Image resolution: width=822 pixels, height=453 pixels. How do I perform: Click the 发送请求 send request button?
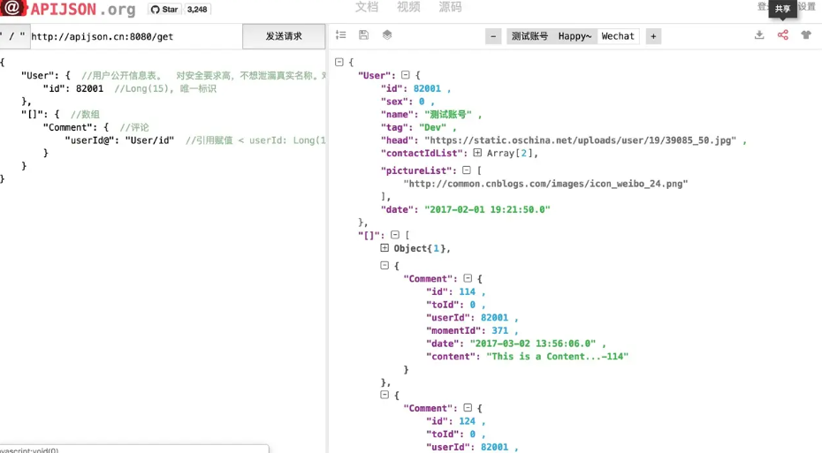(x=284, y=36)
